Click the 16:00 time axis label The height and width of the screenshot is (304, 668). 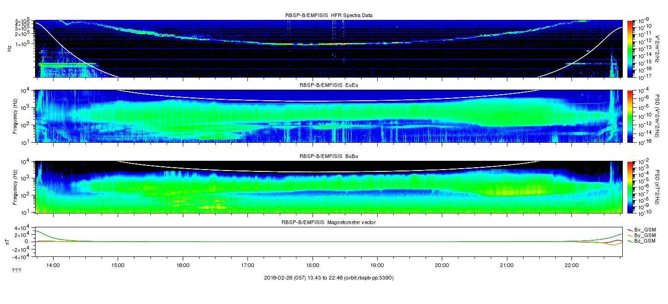[183, 265]
